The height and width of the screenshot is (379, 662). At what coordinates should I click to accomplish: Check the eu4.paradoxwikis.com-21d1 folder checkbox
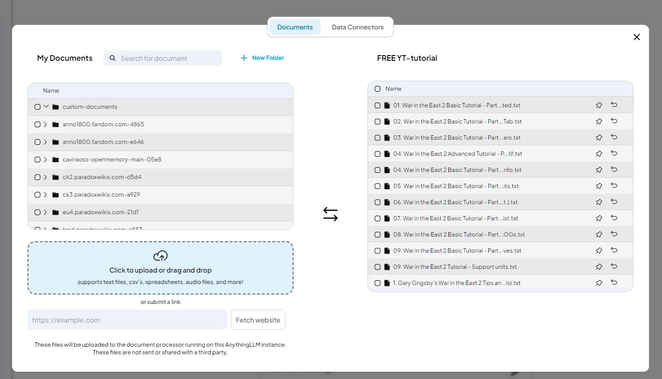(38, 212)
